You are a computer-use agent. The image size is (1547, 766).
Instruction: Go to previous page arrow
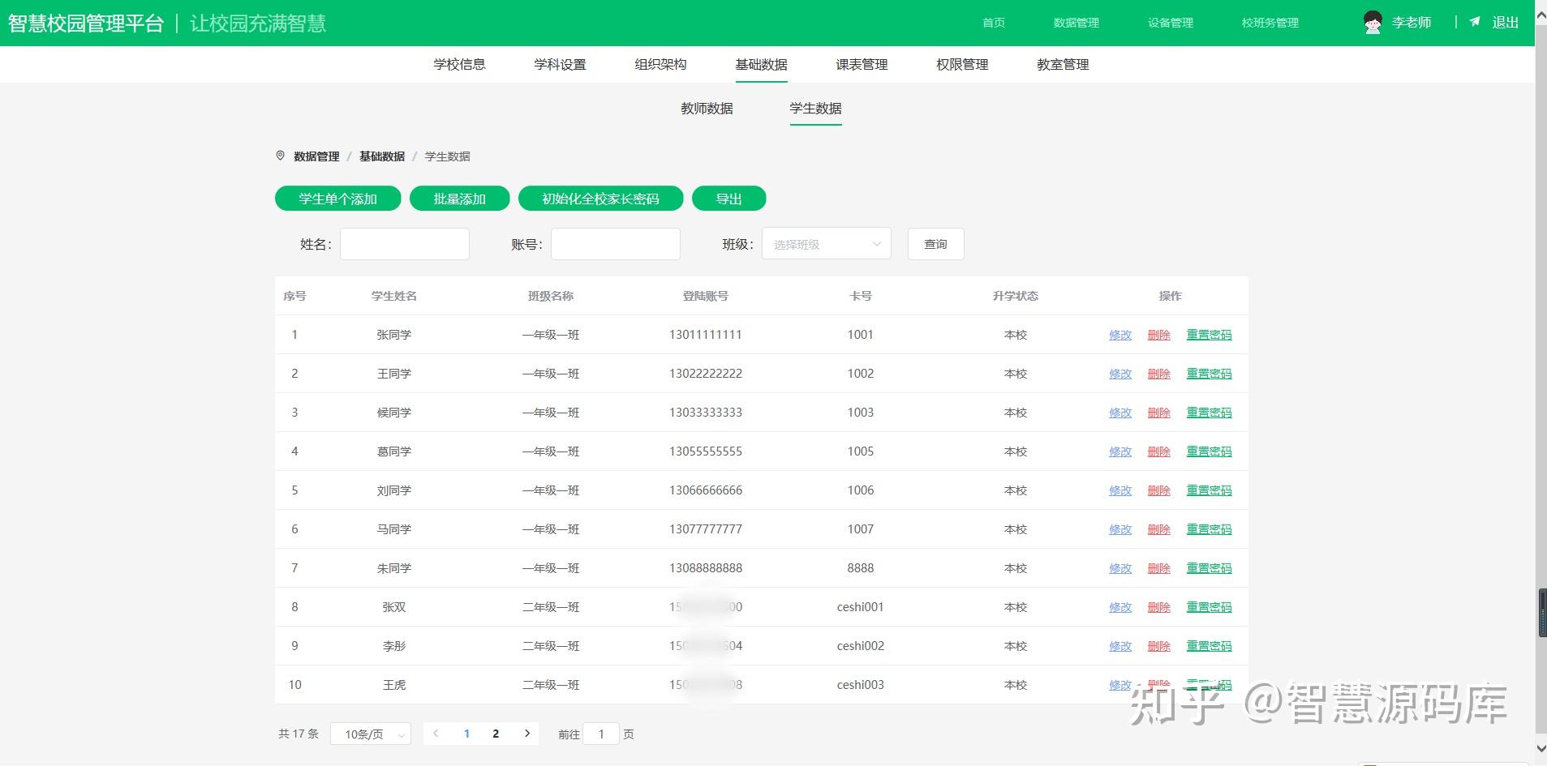(x=436, y=734)
